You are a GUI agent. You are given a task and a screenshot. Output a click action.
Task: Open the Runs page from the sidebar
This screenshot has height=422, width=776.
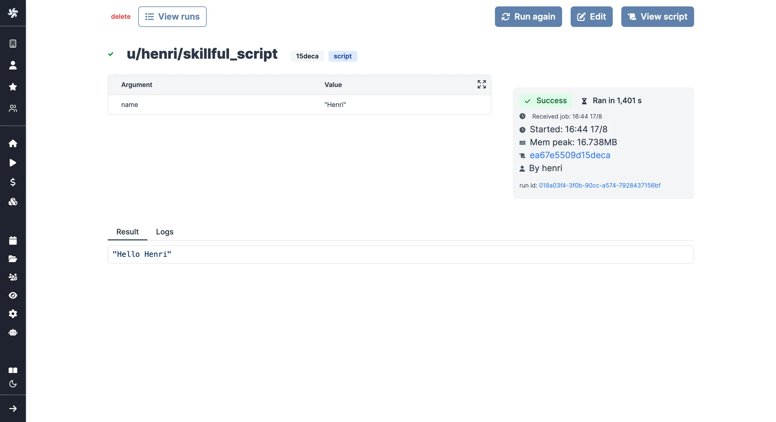click(x=13, y=163)
